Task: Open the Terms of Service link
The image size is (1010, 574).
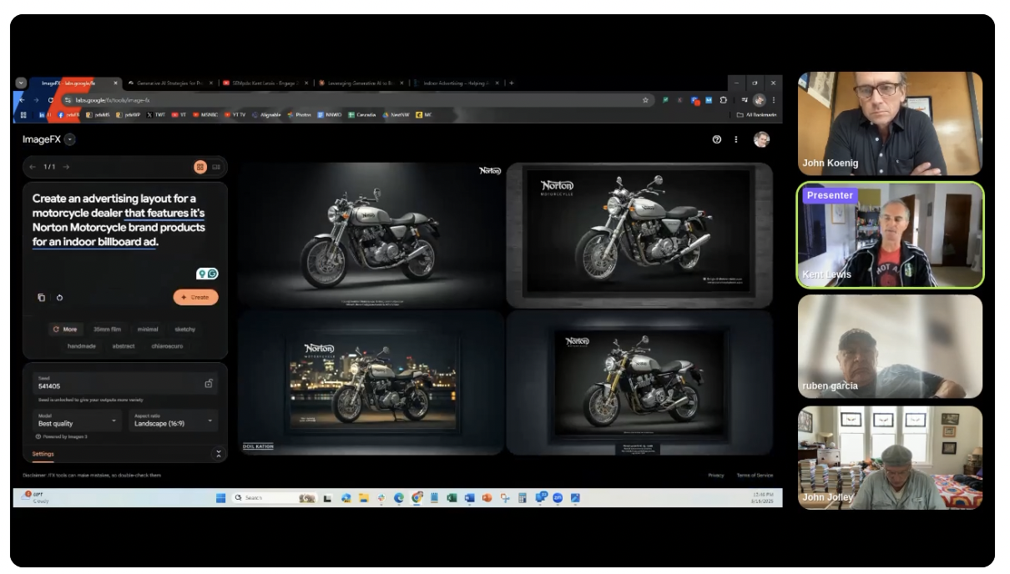Action: tap(755, 476)
